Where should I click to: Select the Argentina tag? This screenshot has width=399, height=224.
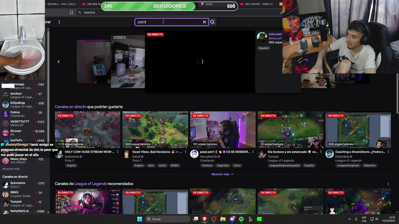point(223,166)
